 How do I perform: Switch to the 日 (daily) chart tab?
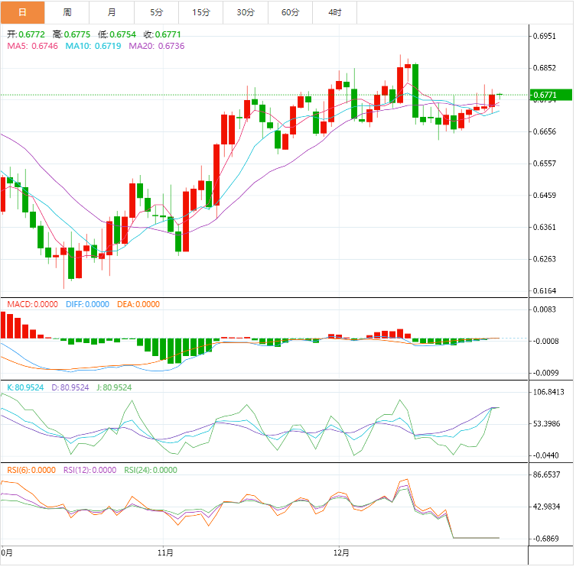click(22, 12)
